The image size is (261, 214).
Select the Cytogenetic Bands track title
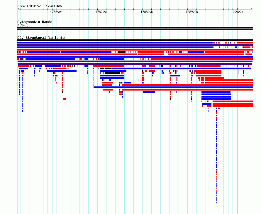point(35,22)
